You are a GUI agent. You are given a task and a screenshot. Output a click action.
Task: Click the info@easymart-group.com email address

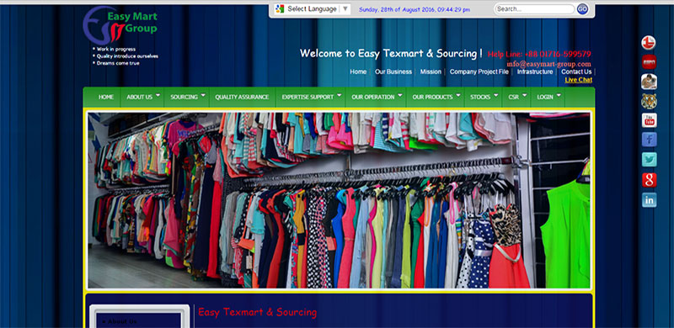pyautogui.click(x=549, y=64)
